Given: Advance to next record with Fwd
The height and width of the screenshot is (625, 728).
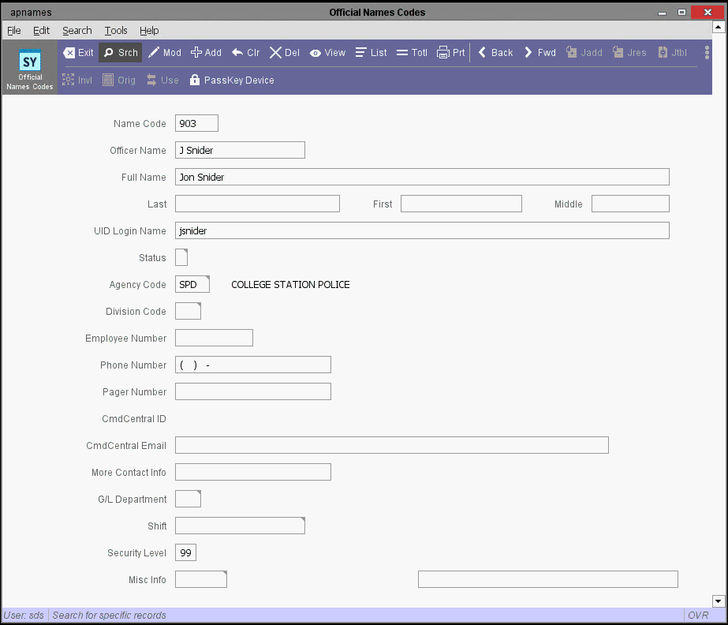Looking at the screenshot, I should click(540, 53).
